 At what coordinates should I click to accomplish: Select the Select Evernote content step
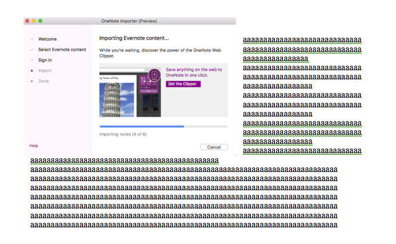click(x=62, y=50)
